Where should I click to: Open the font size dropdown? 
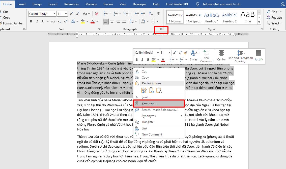[x=66, y=14]
